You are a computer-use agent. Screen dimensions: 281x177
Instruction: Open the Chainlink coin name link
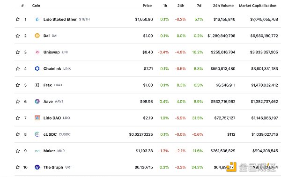(52, 69)
